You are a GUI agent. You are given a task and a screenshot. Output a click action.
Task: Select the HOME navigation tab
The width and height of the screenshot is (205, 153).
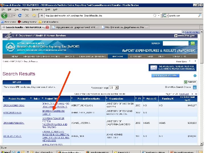click(x=15, y=56)
